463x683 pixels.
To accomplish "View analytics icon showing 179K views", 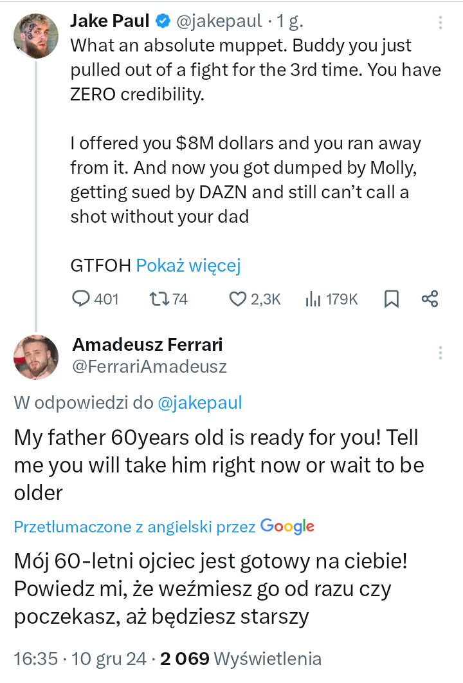I will click(x=313, y=299).
